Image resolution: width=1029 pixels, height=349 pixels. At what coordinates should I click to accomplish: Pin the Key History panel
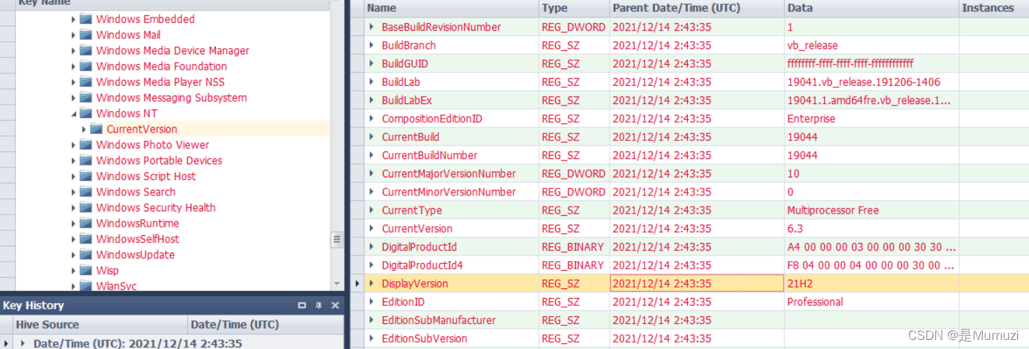[x=319, y=305]
